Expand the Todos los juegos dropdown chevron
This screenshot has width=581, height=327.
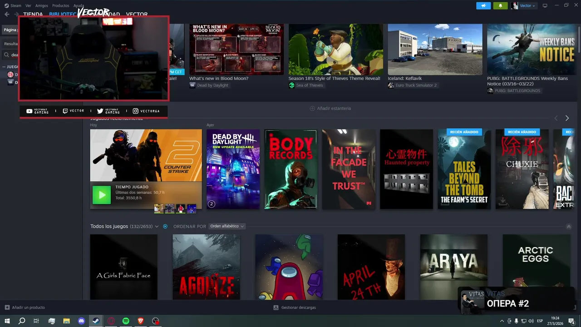[157, 226]
